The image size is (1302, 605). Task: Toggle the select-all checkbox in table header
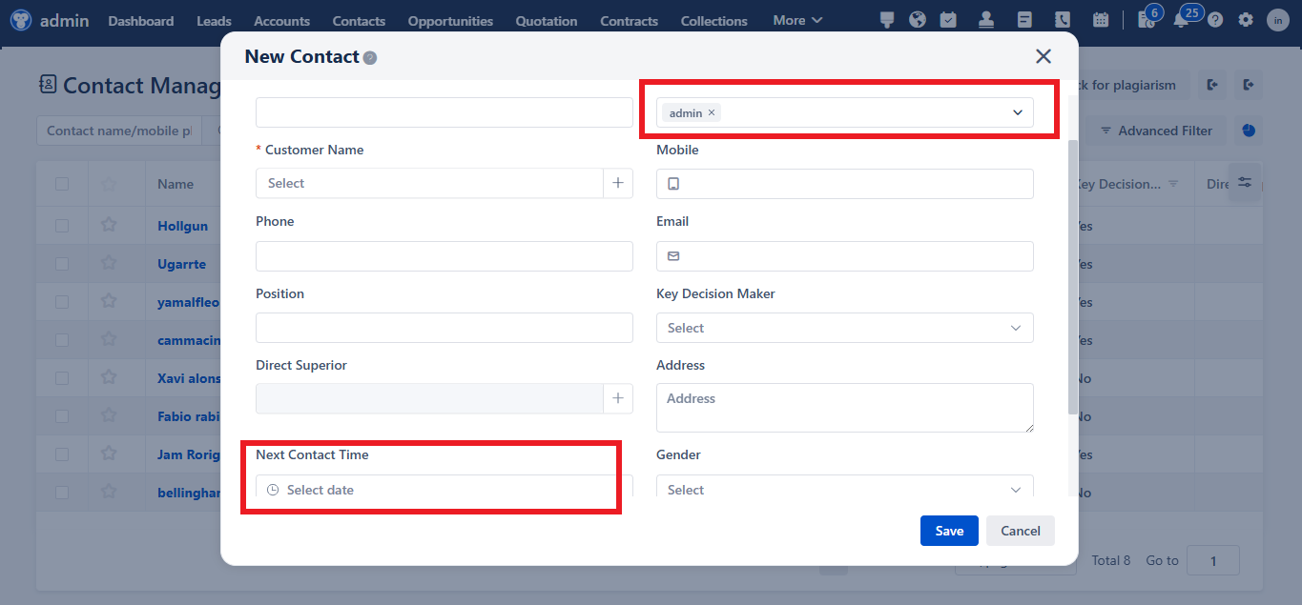pos(63,183)
